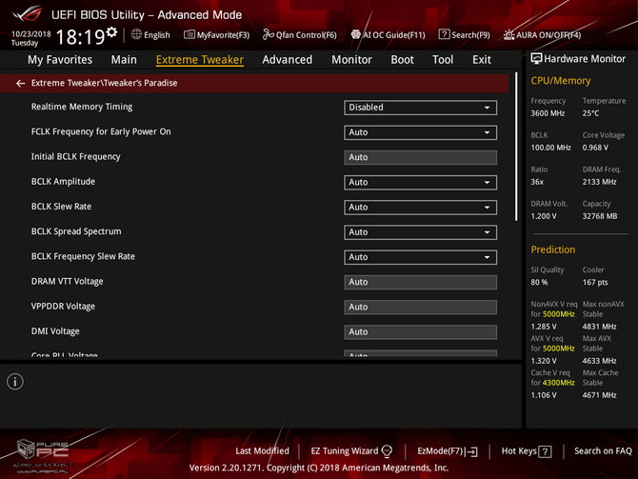Click the 3600 MHz frequency value
638x479 pixels.
pos(548,113)
